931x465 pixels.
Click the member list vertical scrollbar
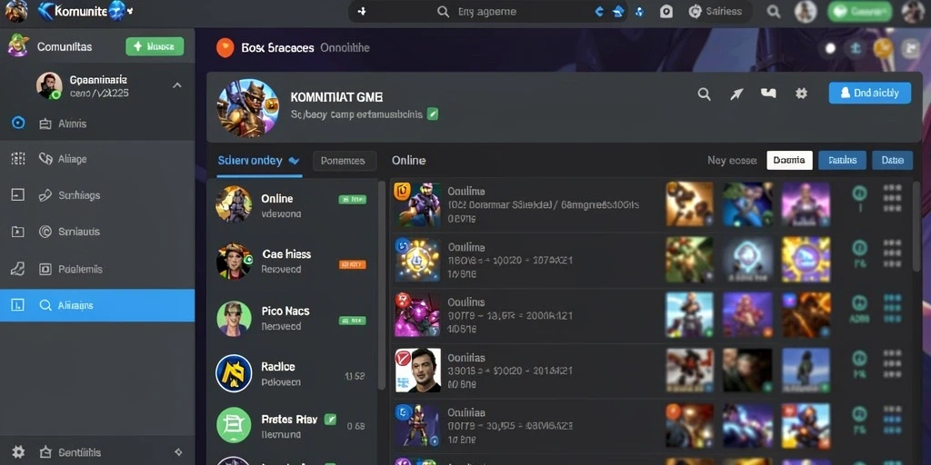coord(382,284)
